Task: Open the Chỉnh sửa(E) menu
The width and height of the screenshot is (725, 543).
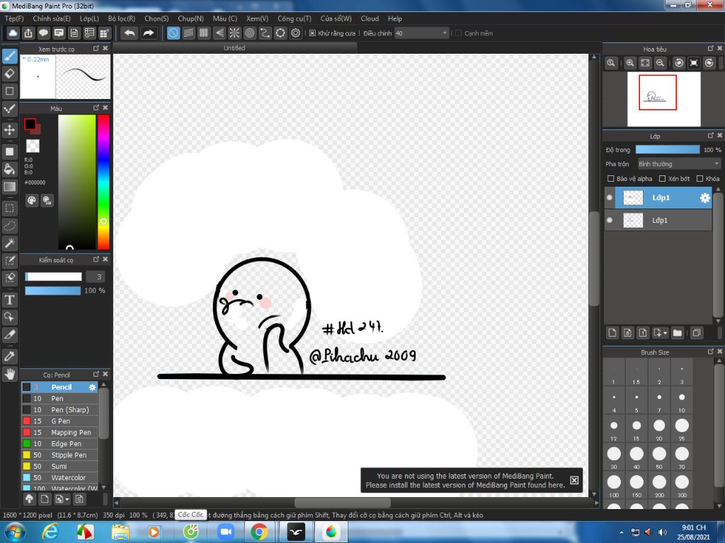Action: (x=52, y=18)
